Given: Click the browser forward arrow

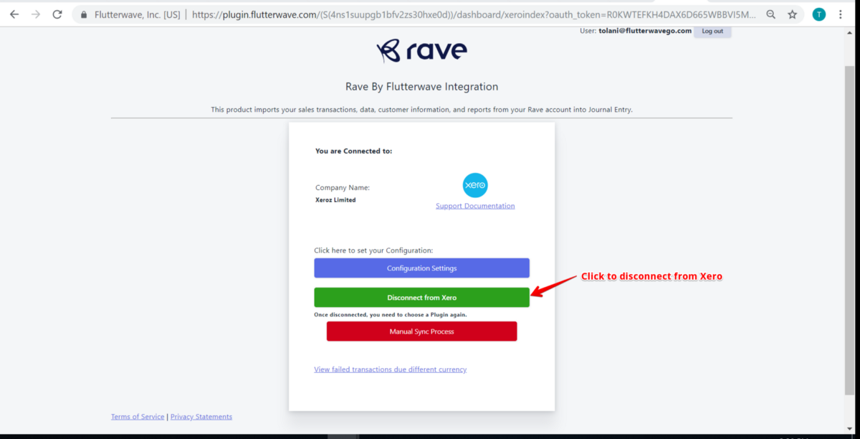Looking at the screenshot, I should tap(36, 14).
